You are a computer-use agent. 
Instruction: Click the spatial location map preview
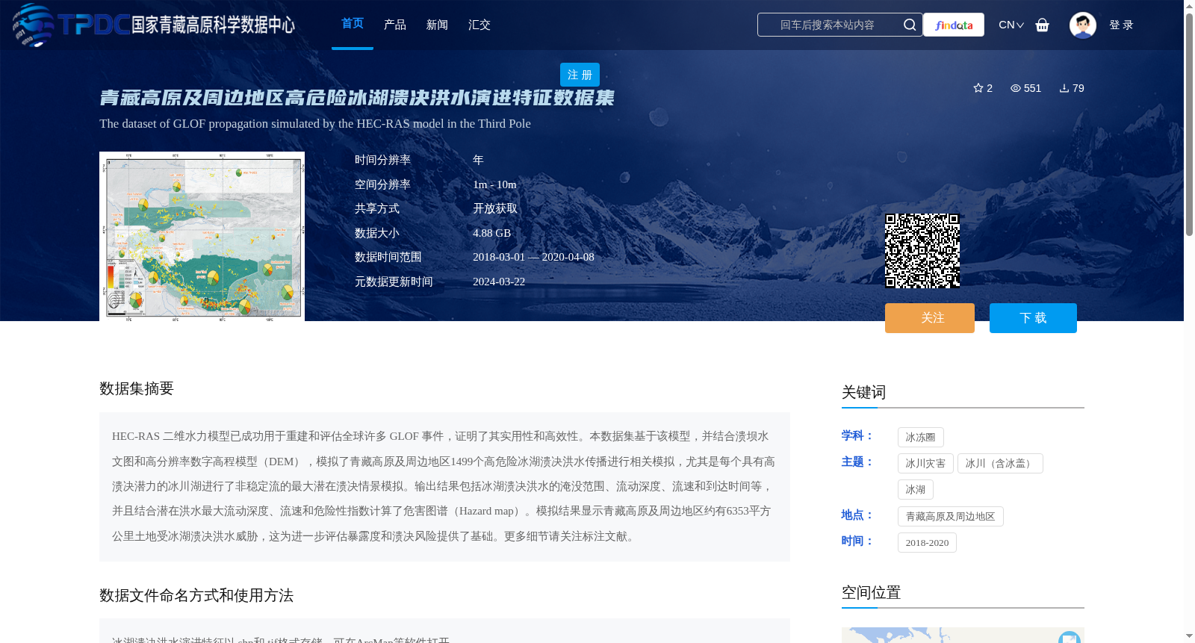963,635
